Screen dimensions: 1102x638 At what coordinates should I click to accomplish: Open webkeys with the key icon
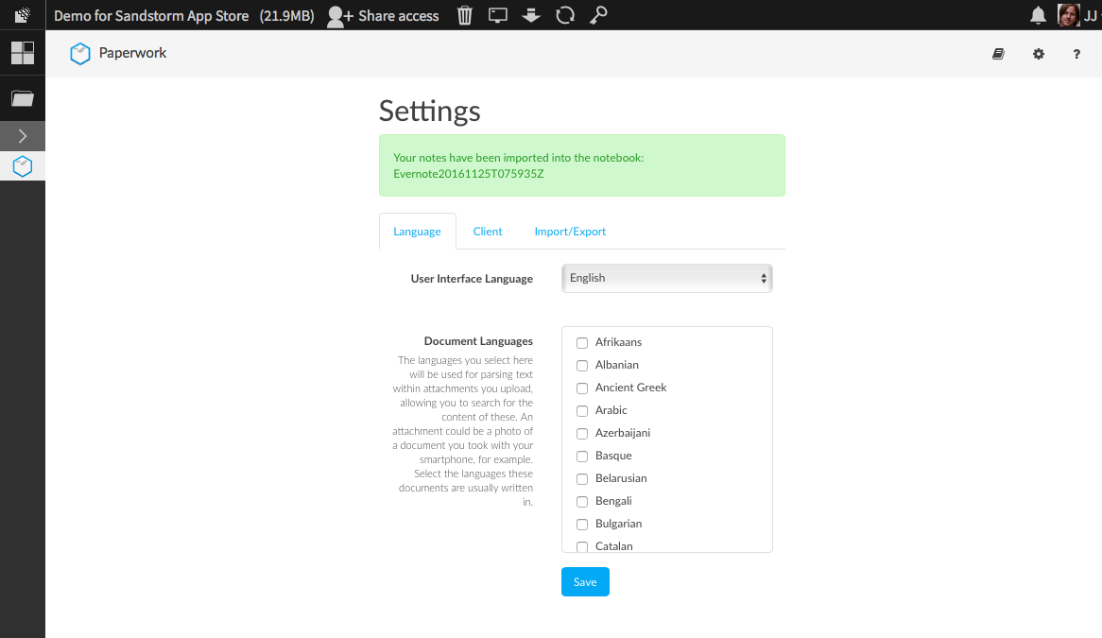tap(598, 15)
